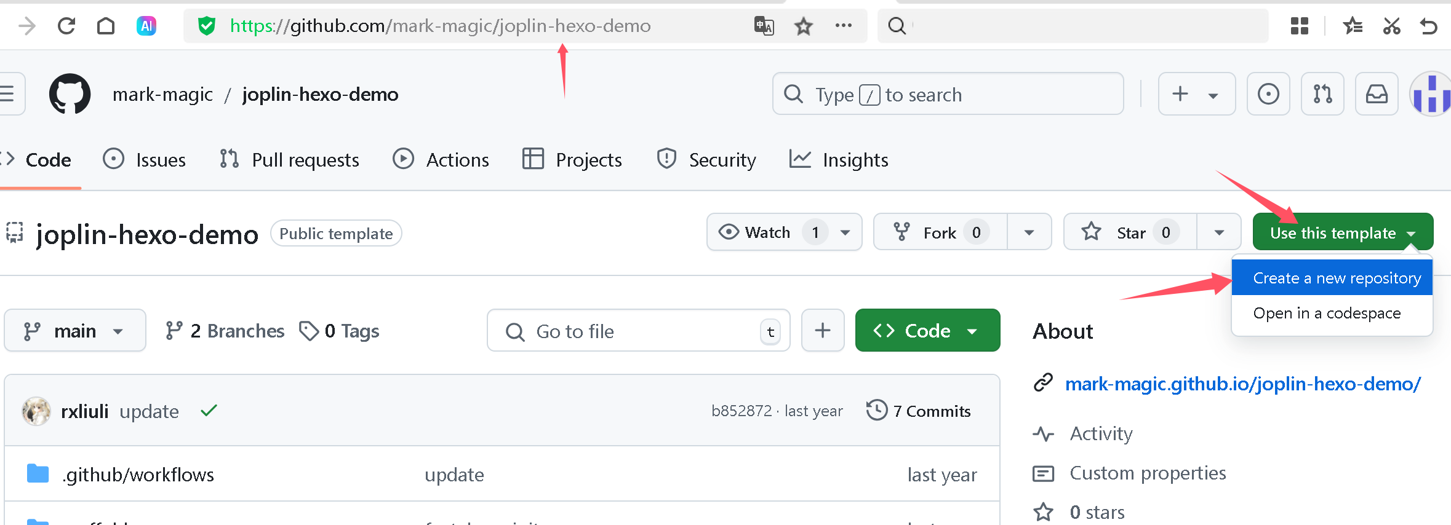View the 2 Branches link
The image size is (1451, 525).
pos(225,331)
